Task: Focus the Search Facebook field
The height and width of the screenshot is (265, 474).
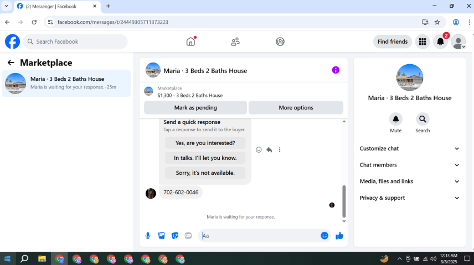Action: (75, 41)
